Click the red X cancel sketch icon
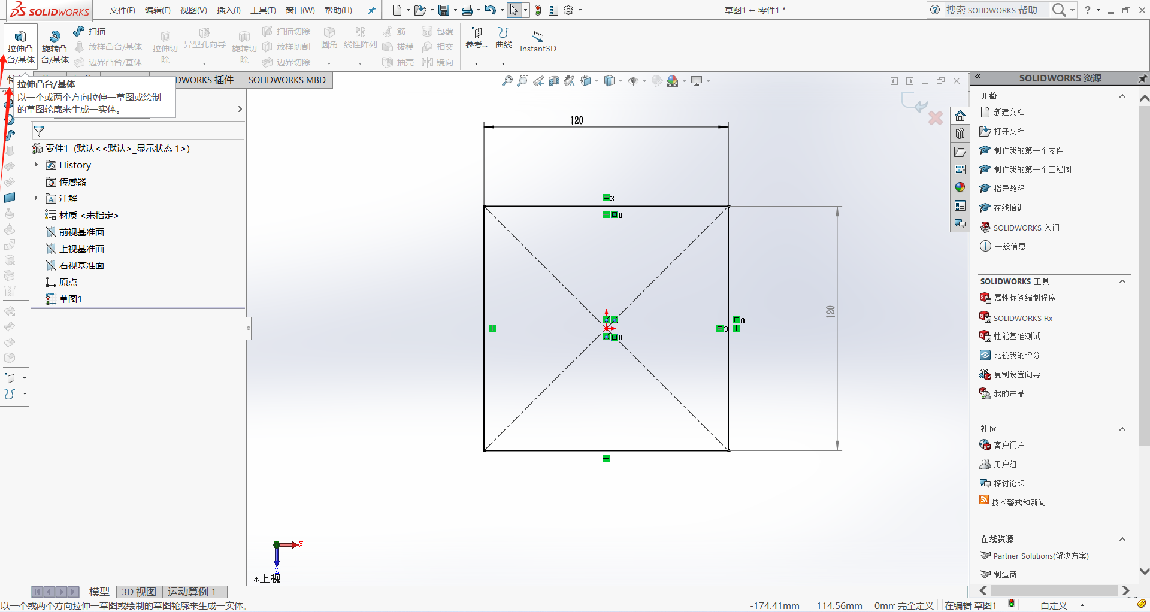 tap(936, 118)
